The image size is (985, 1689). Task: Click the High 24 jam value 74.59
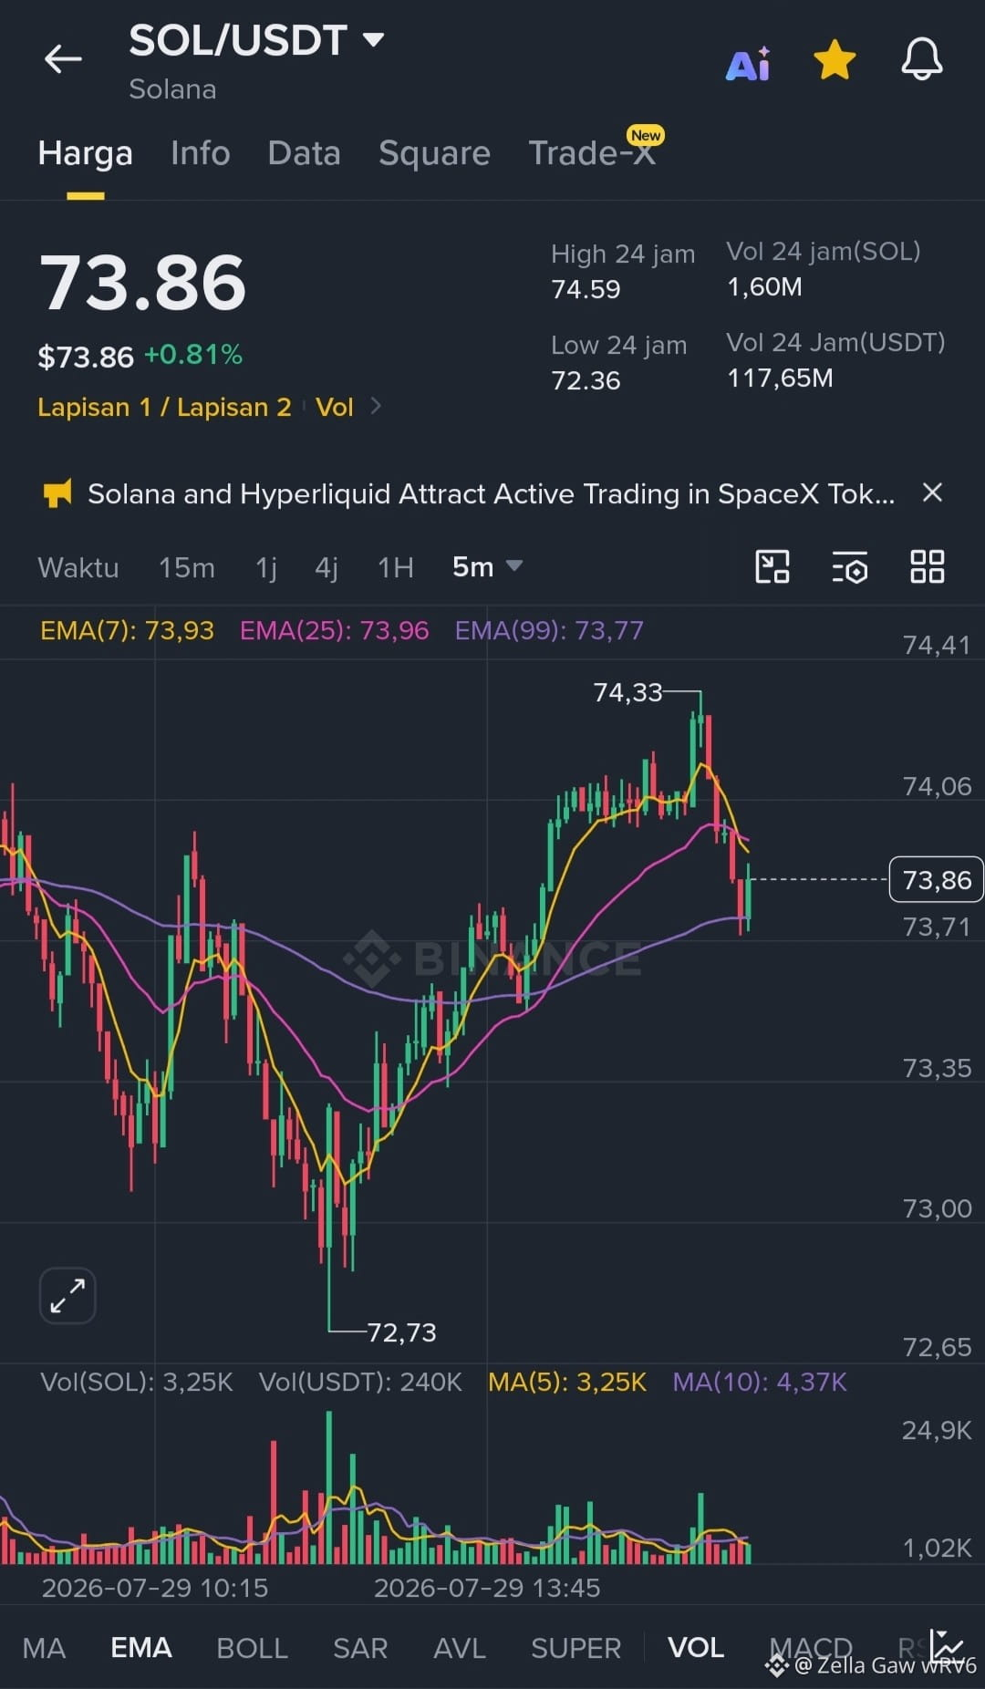[x=586, y=289]
